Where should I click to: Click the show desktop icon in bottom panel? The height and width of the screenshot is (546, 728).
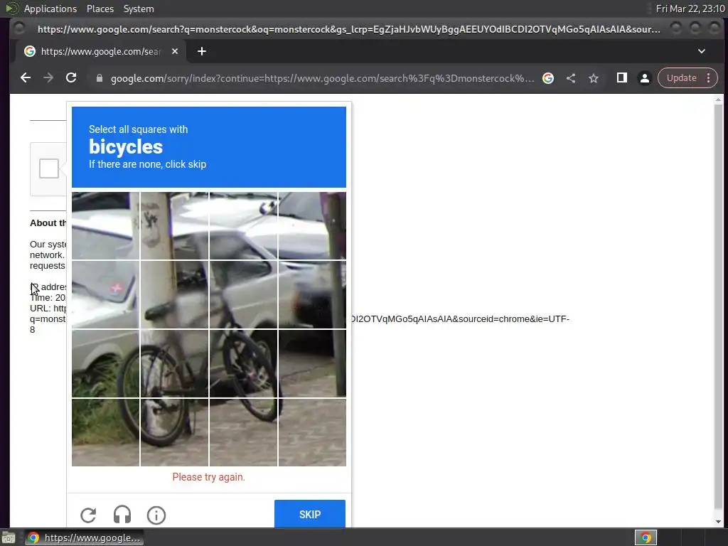9,538
